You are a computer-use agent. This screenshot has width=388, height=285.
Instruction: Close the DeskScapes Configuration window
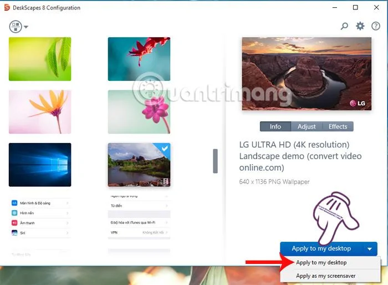click(376, 7)
